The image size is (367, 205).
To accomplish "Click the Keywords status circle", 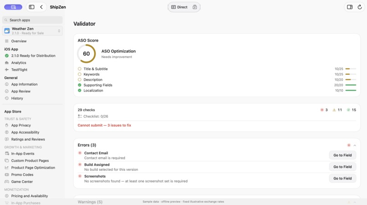I will [80, 74].
